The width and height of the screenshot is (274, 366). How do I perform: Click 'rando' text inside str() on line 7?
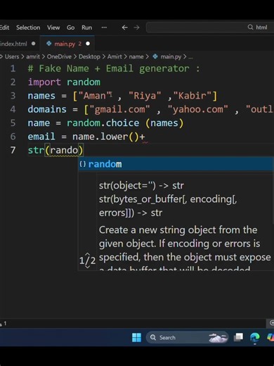tap(64, 150)
